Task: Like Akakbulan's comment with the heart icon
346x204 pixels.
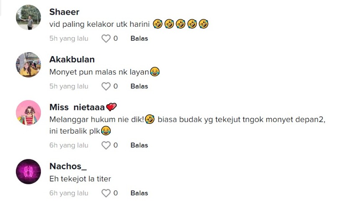Action: pos(106,86)
